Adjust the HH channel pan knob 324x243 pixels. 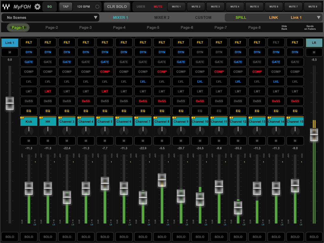[x=48, y=130]
